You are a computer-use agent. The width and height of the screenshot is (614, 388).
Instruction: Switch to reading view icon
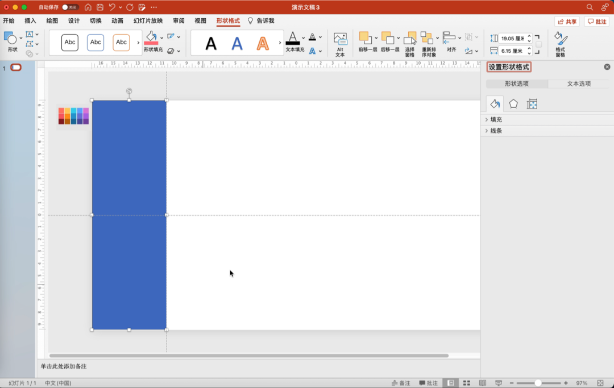pyautogui.click(x=483, y=383)
